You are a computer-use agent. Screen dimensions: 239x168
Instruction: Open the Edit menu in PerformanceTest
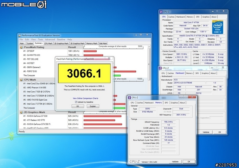27,40
